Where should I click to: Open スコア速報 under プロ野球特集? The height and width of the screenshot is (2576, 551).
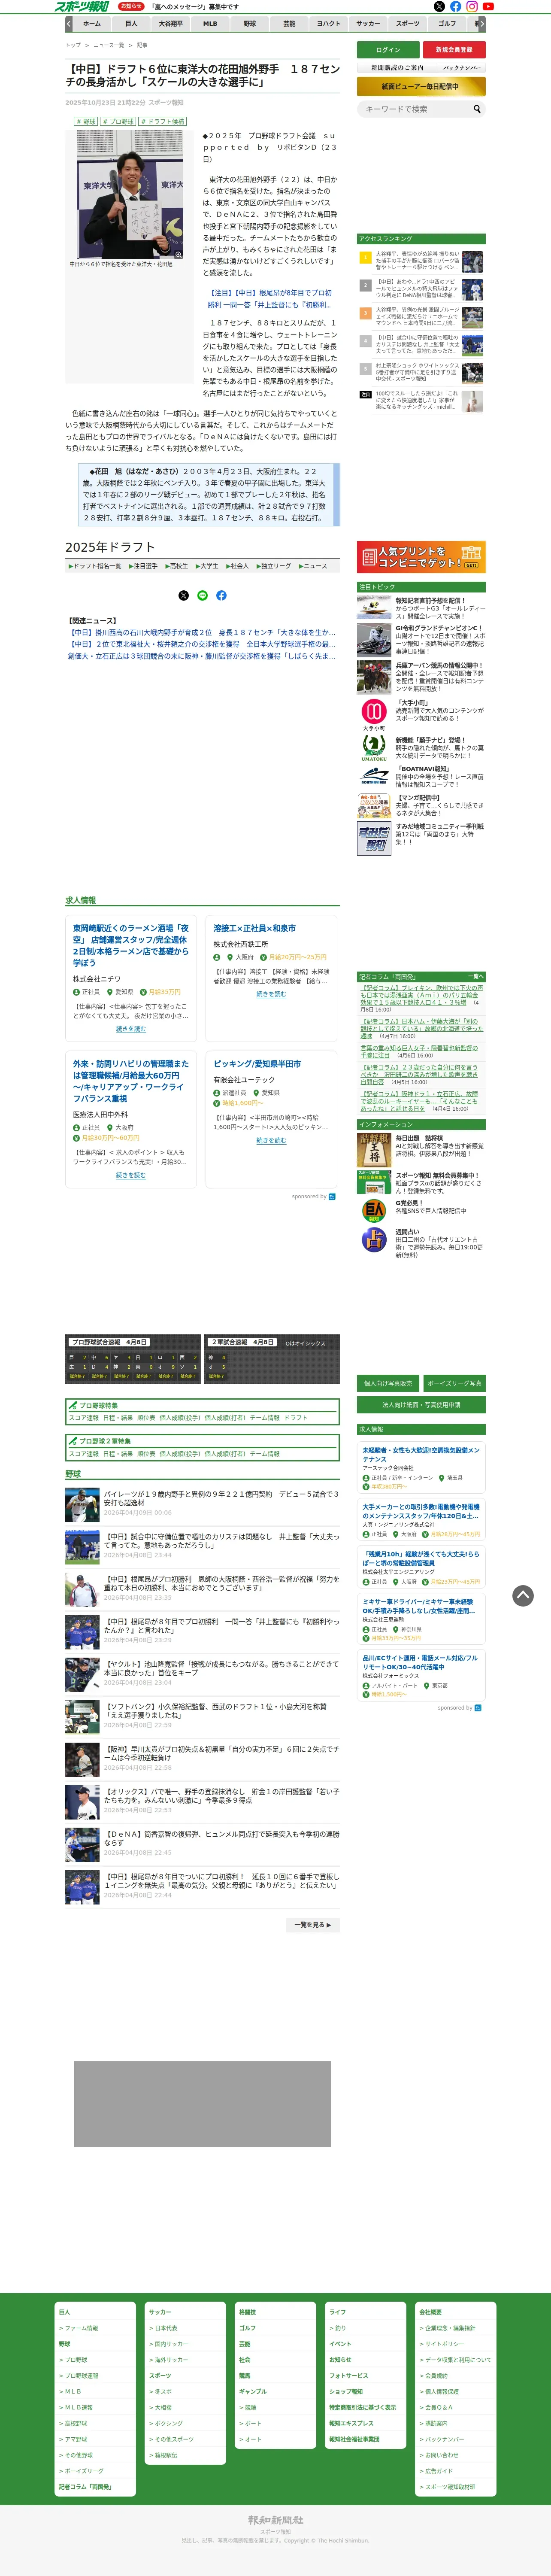pos(84,1418)
